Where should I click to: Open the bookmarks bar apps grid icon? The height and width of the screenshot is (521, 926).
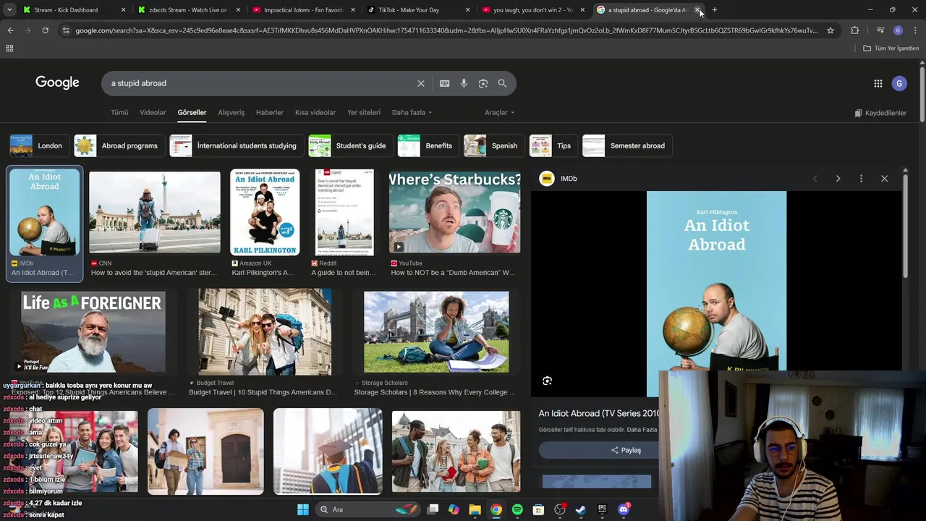(9, 48)
